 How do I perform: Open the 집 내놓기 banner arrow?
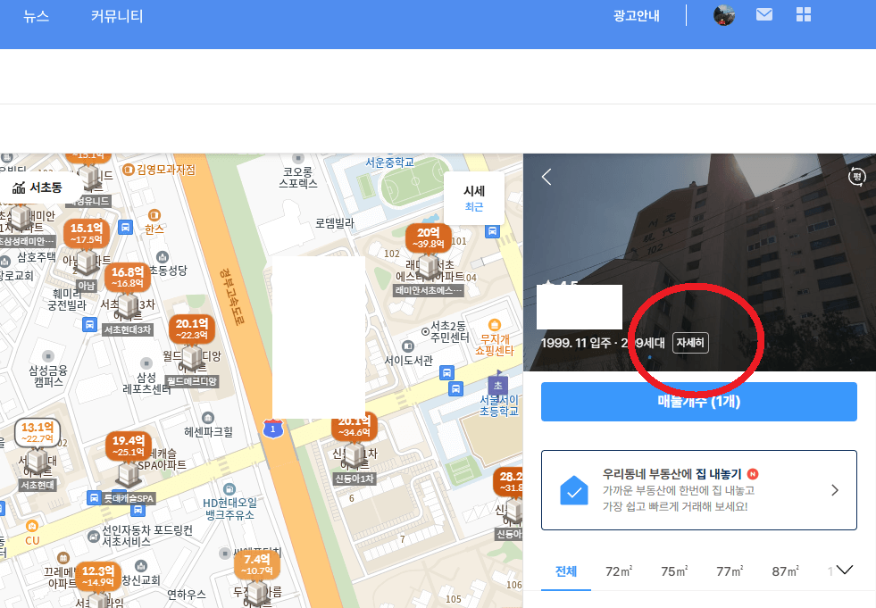point(835,489)
